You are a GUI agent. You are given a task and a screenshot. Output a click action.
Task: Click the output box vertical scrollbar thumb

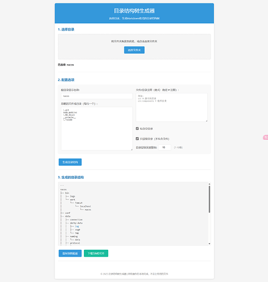209,199
